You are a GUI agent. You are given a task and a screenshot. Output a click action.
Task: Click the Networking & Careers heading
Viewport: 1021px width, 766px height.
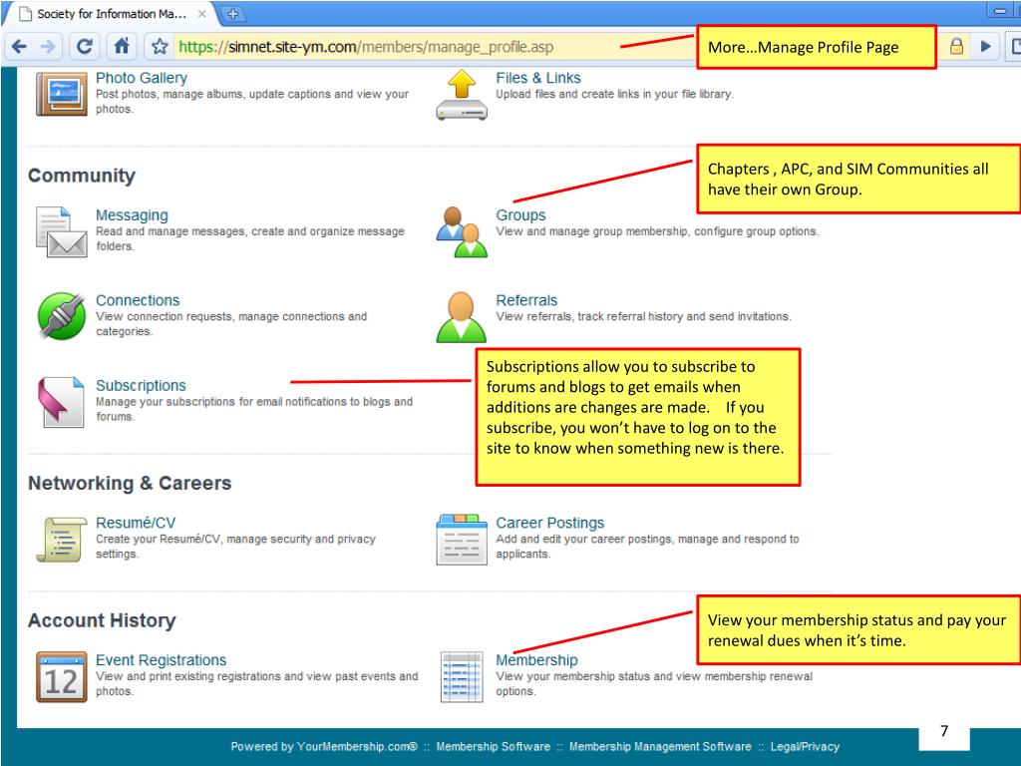coord(130,483)
